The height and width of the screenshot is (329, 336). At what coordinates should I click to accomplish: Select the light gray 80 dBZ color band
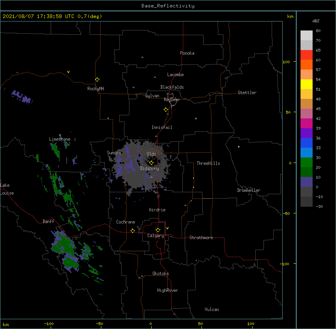(306, 35)
